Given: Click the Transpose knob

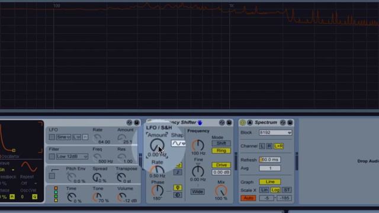Looking at the screenshot, I should tap(121, 177).
